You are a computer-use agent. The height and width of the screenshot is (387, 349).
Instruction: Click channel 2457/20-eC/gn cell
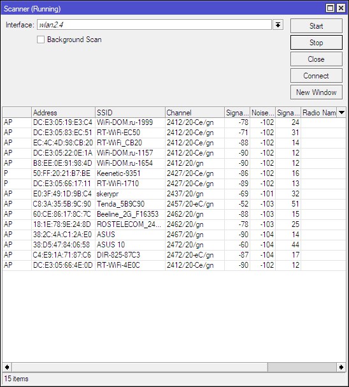[190, 204]
